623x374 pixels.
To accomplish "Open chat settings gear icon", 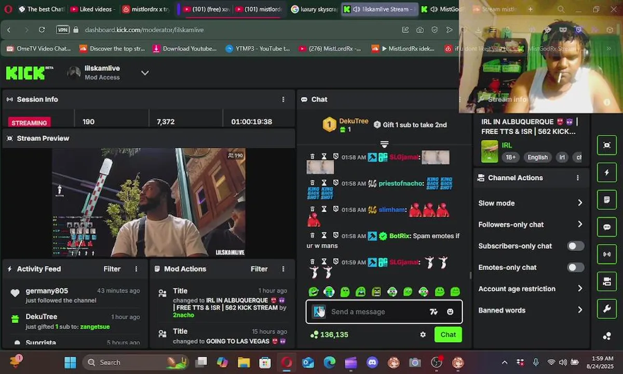I will click(423, 335).
